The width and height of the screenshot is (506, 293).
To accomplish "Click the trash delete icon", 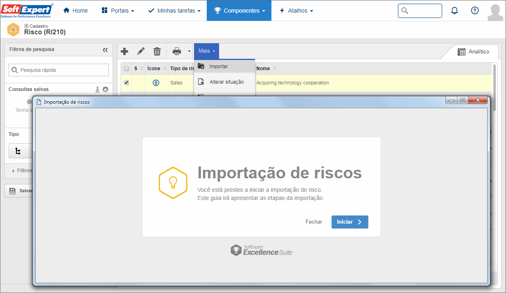I will click(x=157, y=51).
